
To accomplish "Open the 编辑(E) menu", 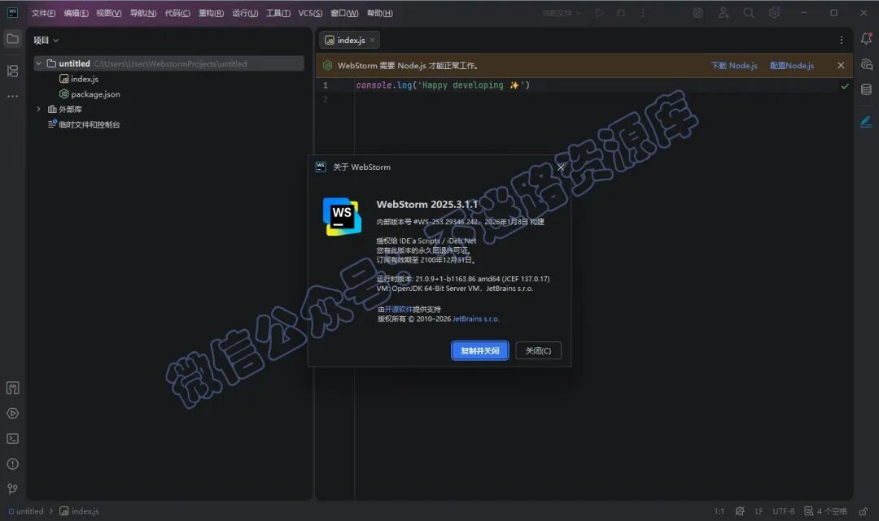I will coord(76,13).
